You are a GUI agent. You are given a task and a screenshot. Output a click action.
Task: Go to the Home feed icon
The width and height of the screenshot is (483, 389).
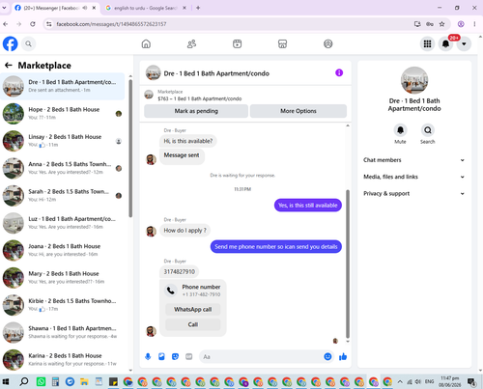(x=146, y=43)
